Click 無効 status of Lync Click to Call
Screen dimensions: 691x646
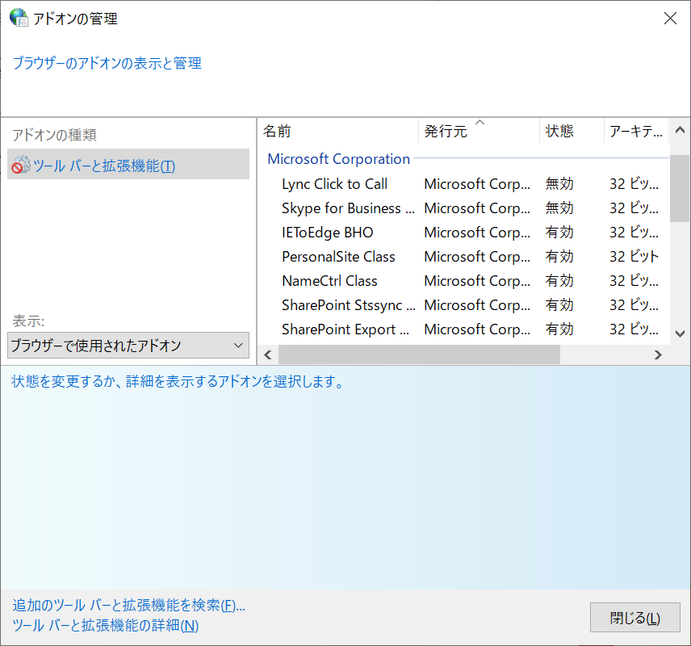click(x=559, y=184)
